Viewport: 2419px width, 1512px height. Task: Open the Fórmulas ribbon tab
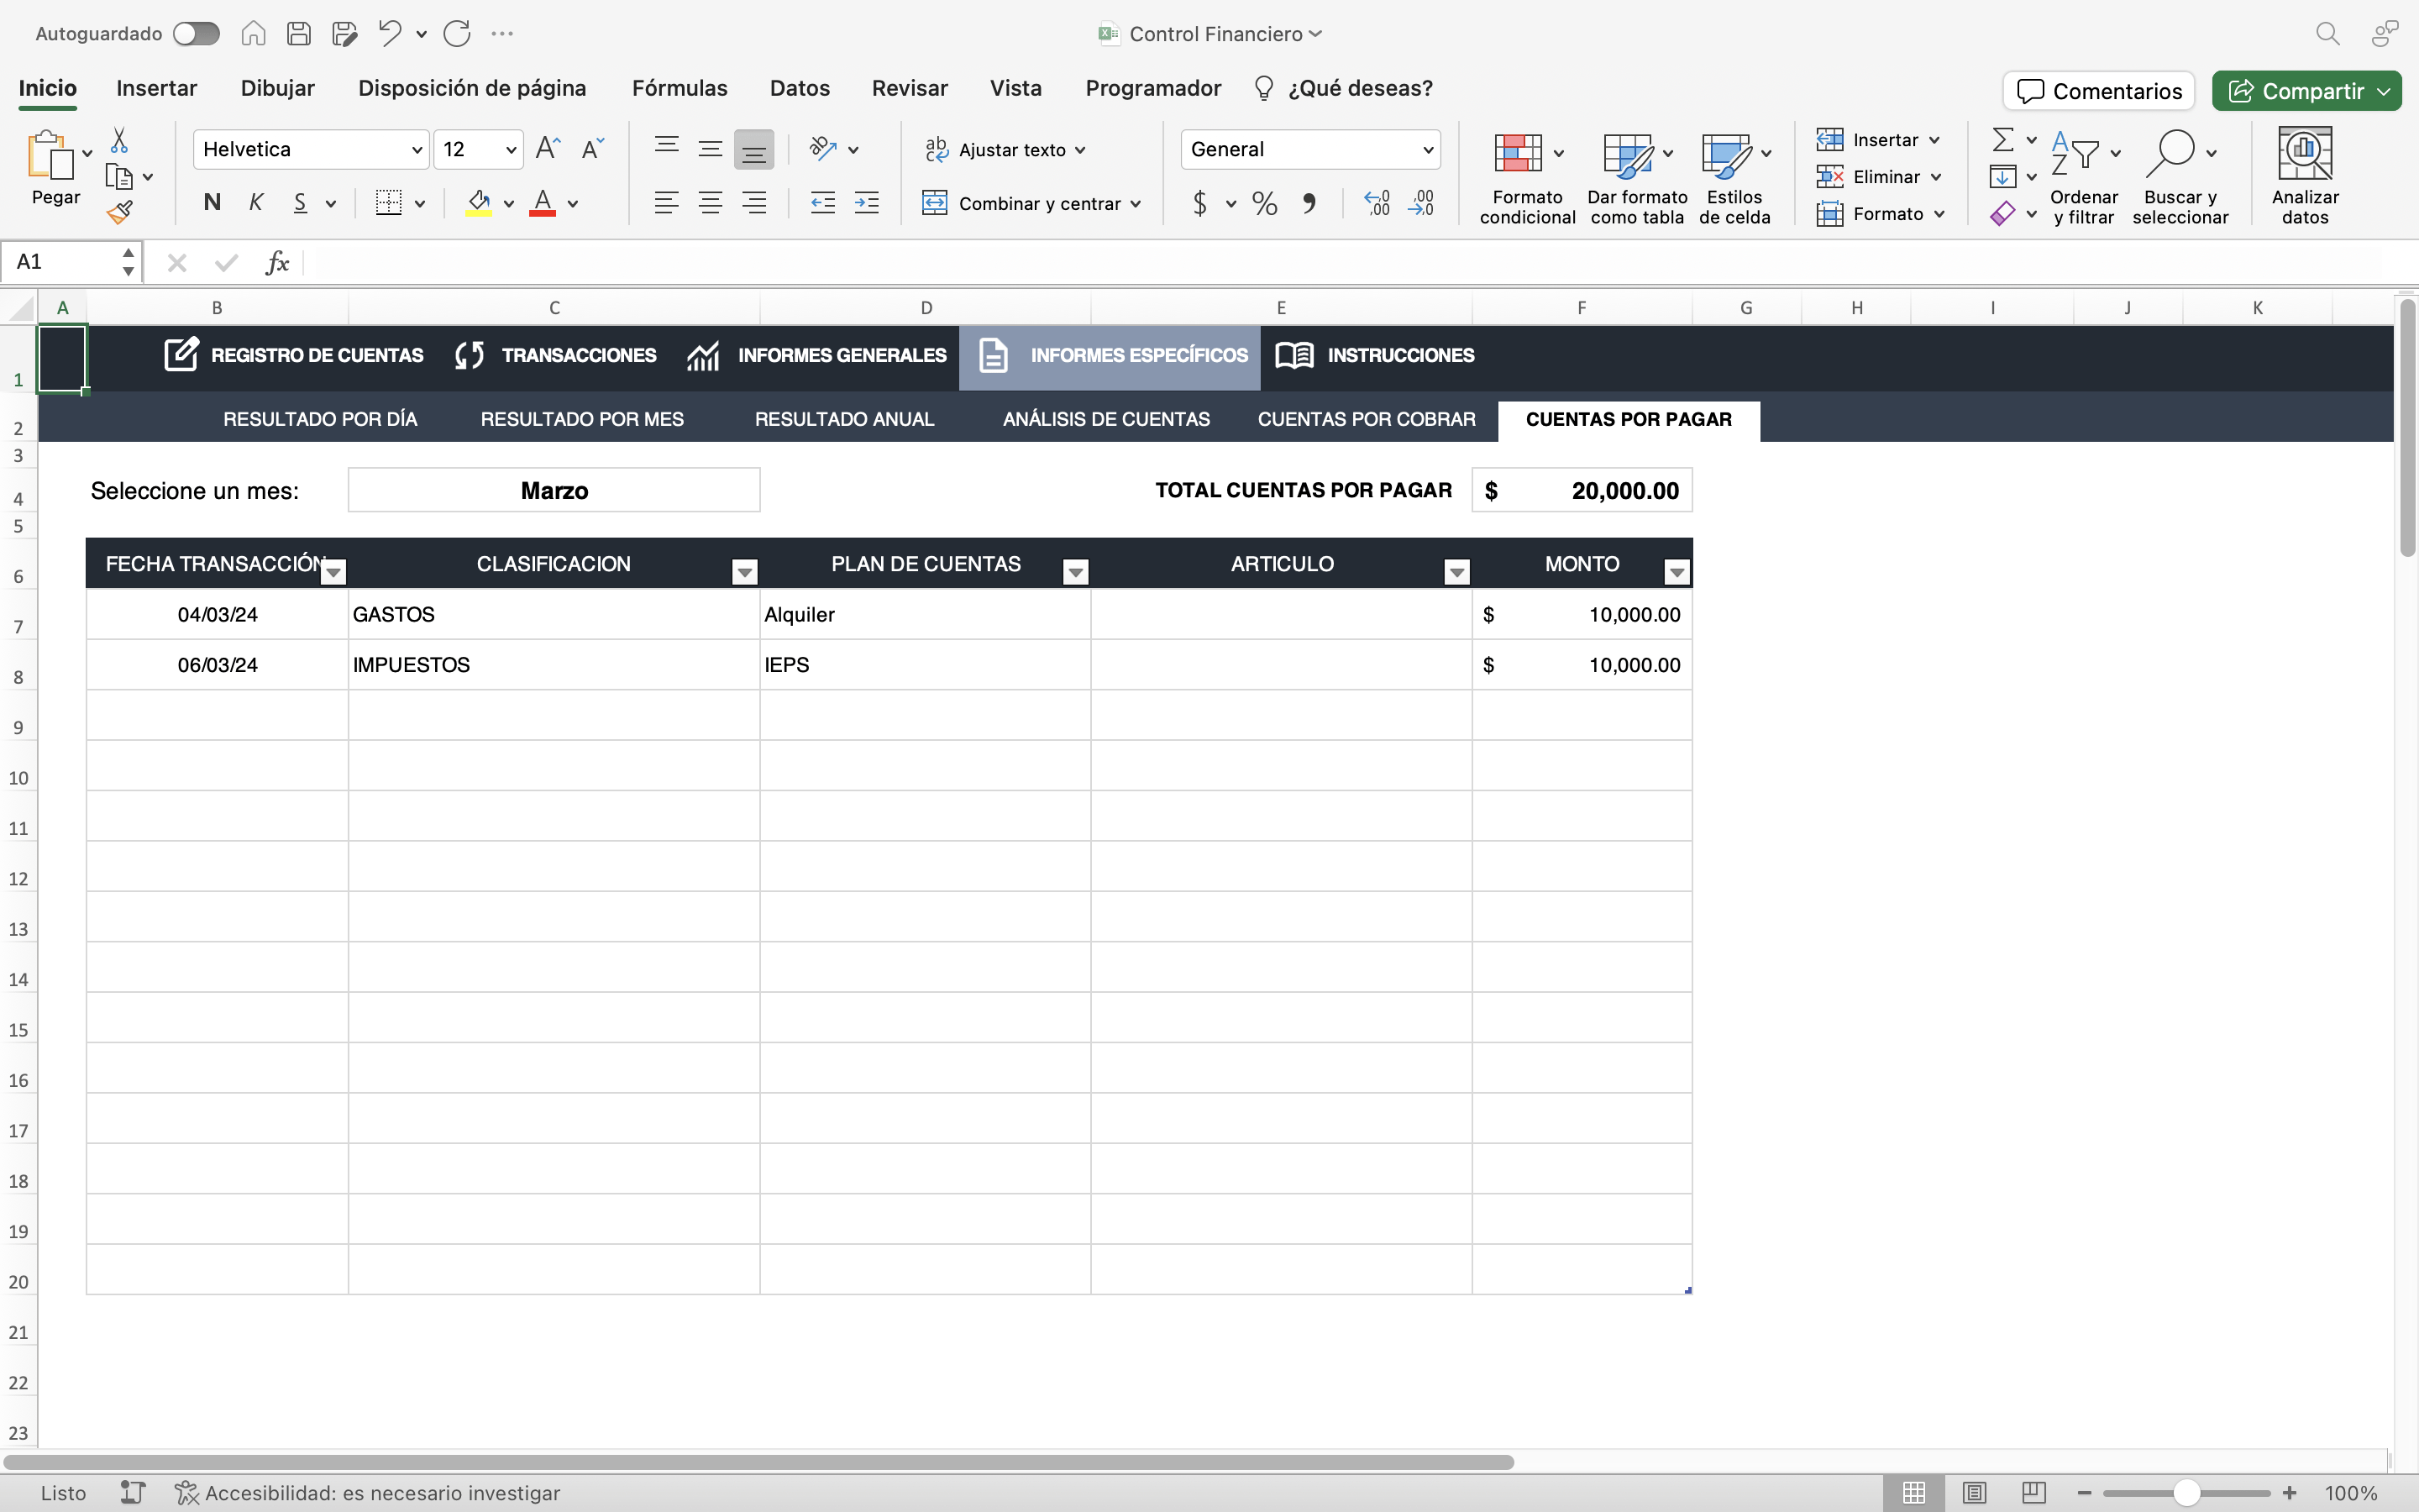(680, 88)
